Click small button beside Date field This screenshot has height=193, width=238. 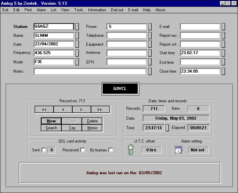[x=77, y=44]
